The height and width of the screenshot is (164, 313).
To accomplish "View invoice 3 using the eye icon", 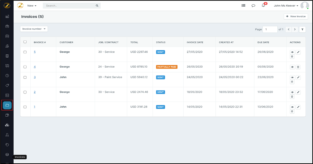I will pos(292,77).
